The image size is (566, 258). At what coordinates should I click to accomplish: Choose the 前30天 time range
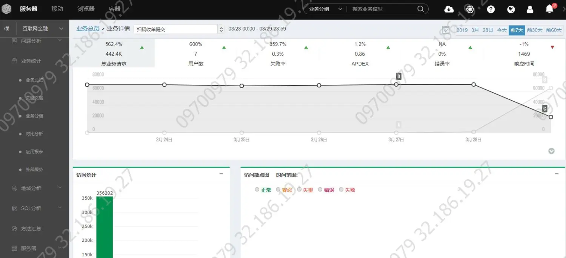coord(535,30)
